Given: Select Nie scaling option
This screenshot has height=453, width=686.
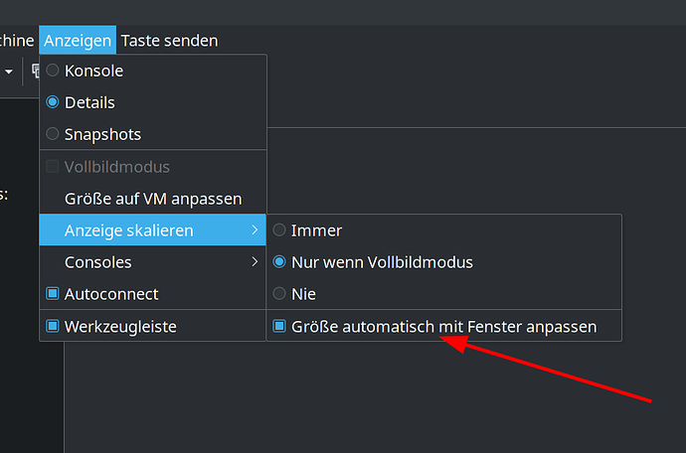Looking at the screenshot, I should click(302, 294).
